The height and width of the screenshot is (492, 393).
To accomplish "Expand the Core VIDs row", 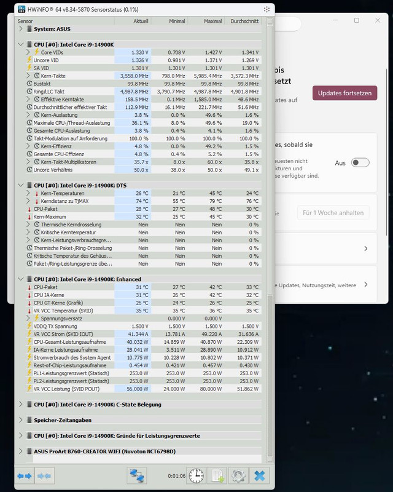I will tap(28, 52).
